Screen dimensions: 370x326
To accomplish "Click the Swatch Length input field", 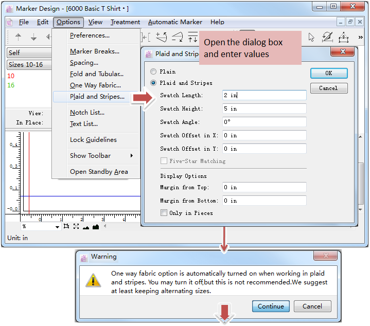I will pyautogui.click(x=264, y=95).
